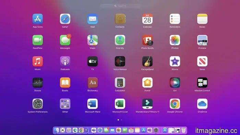The height and width of the screenshot is (135, 240).
Task: Launch Microsoft Word
Action: click(93, 104)
